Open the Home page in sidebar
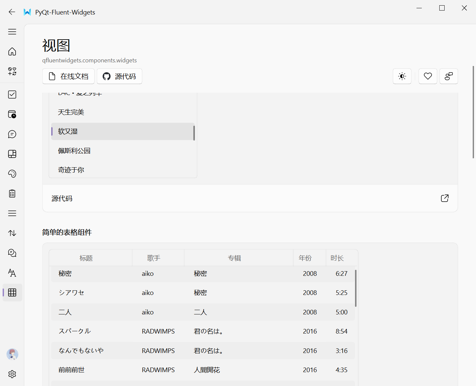 12,51
